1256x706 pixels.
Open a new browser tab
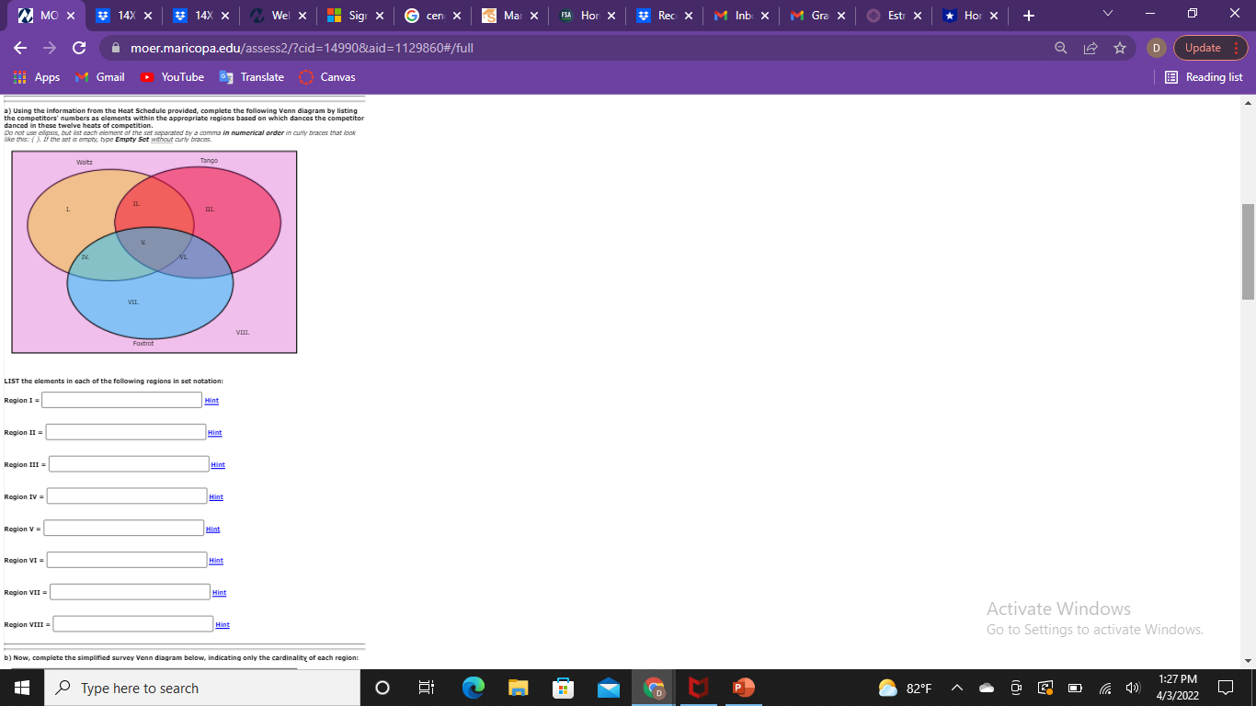[1028, 17]
